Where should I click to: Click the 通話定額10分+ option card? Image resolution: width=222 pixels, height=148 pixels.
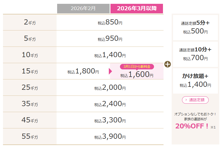click(x=195, y=54)
